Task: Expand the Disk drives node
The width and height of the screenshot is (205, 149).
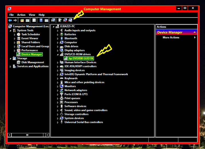Action: [58, 47]
